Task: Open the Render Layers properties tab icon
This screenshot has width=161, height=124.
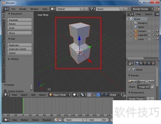Action: pos(141,63)
